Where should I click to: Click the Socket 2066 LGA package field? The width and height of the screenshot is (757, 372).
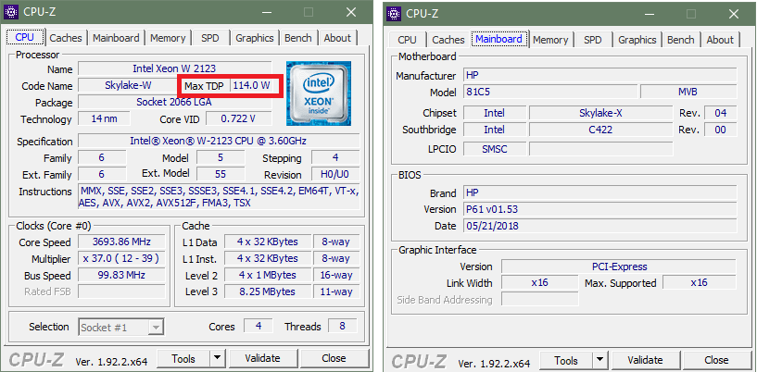(x=174, y=102)
